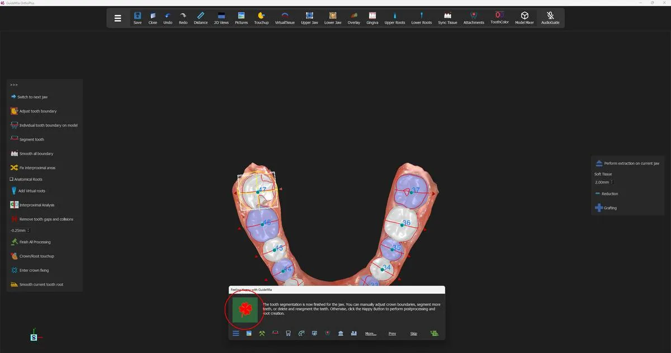This screenshot has width=671, height=353.
Task: Toggle the VirtualTissue display
Action: click(285, 18)
